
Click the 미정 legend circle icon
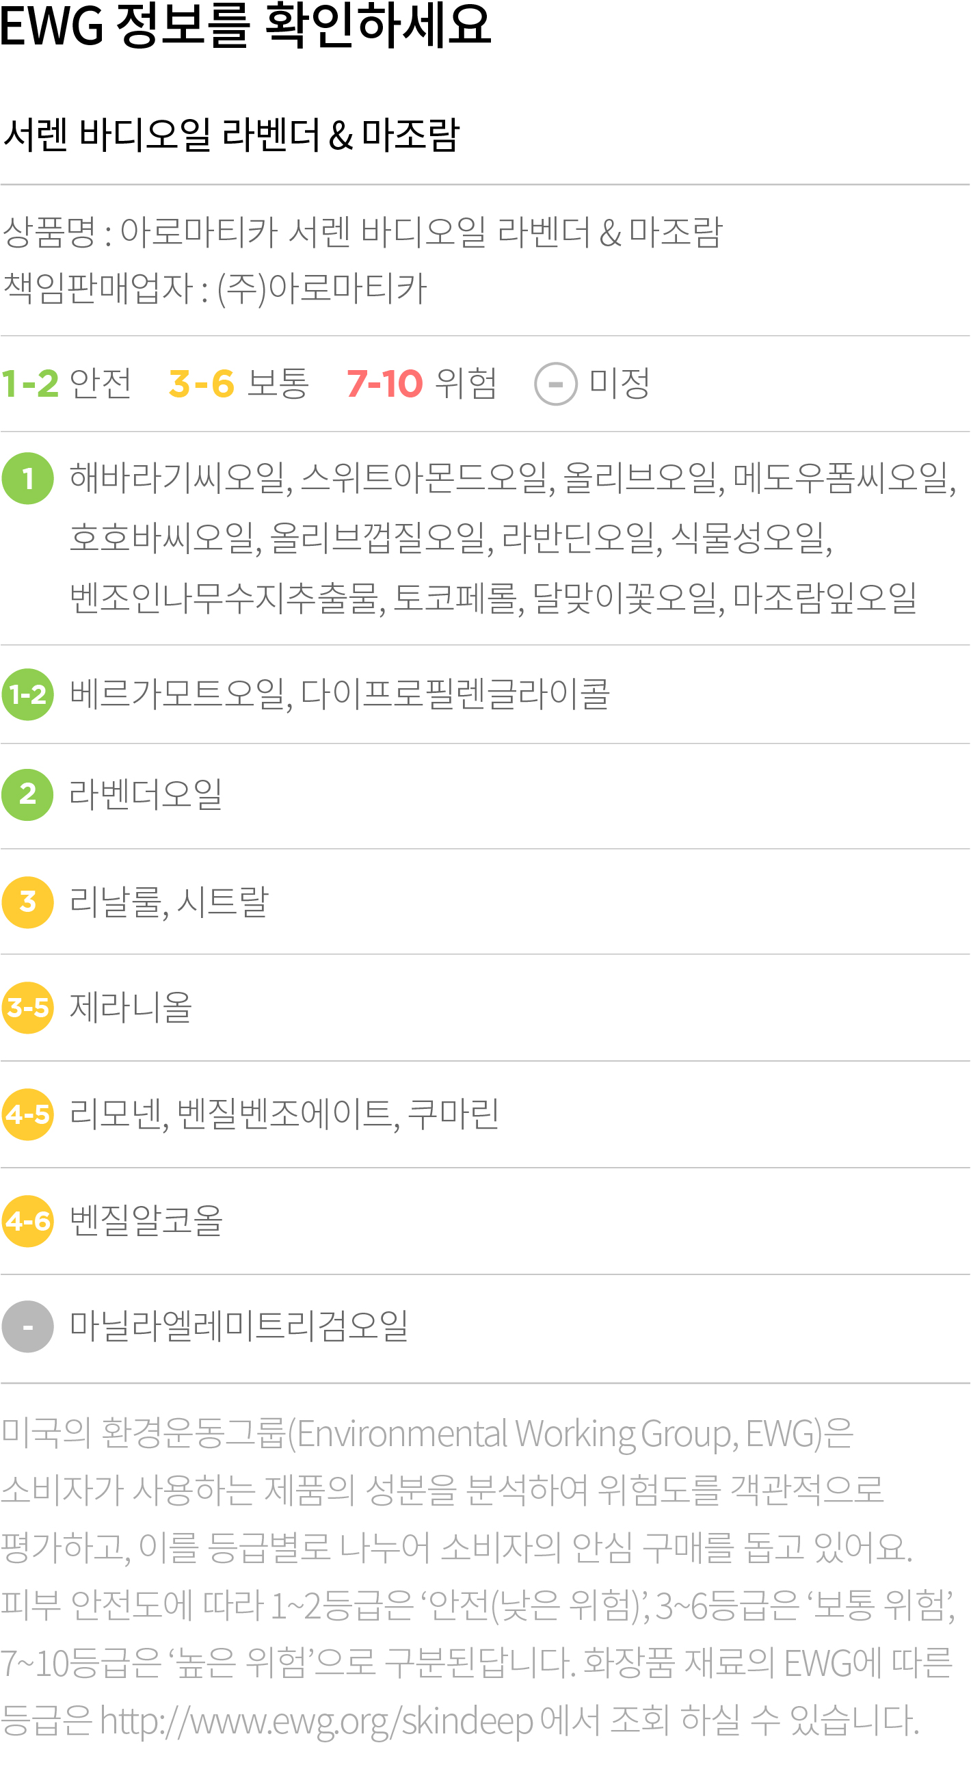tap(556, 384)
